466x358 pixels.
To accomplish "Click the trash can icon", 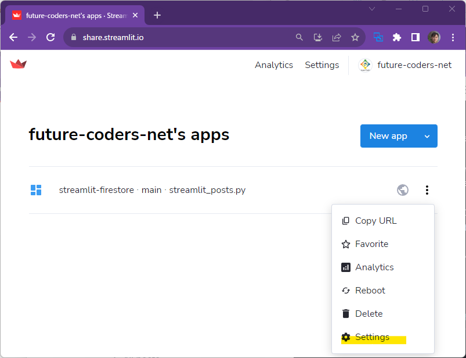I will pos(346,314).
